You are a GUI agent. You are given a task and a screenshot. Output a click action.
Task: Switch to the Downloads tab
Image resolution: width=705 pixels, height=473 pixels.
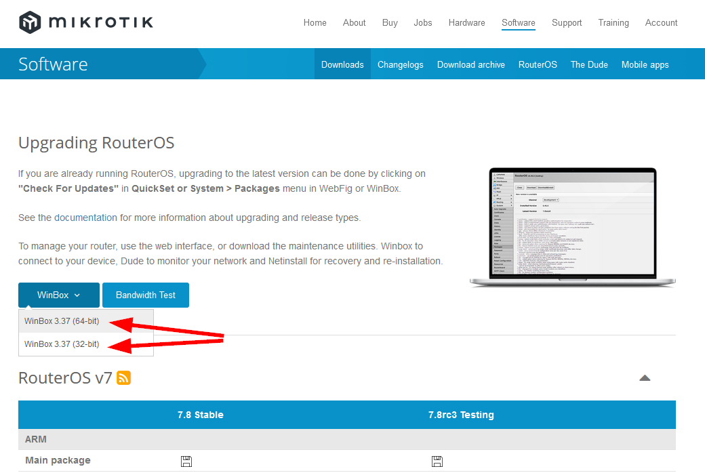(342, 64)
